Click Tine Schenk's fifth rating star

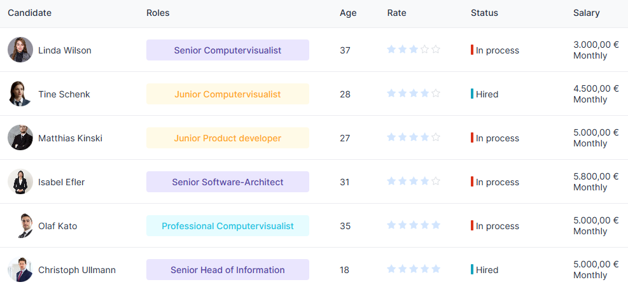click(436, 94)
